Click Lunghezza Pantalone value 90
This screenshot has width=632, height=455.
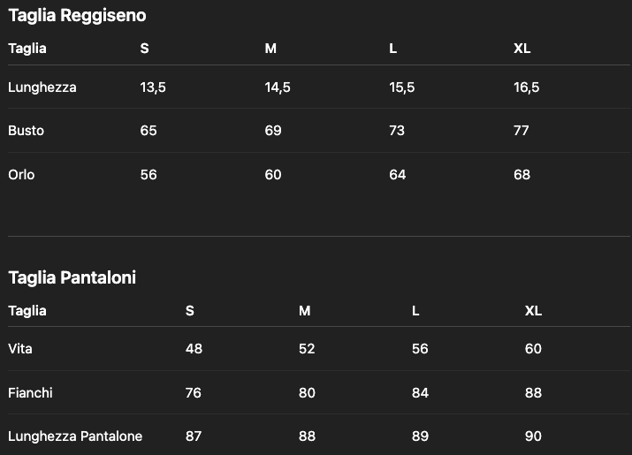533,436
